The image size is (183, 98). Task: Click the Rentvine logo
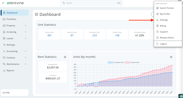click(15, 3)
